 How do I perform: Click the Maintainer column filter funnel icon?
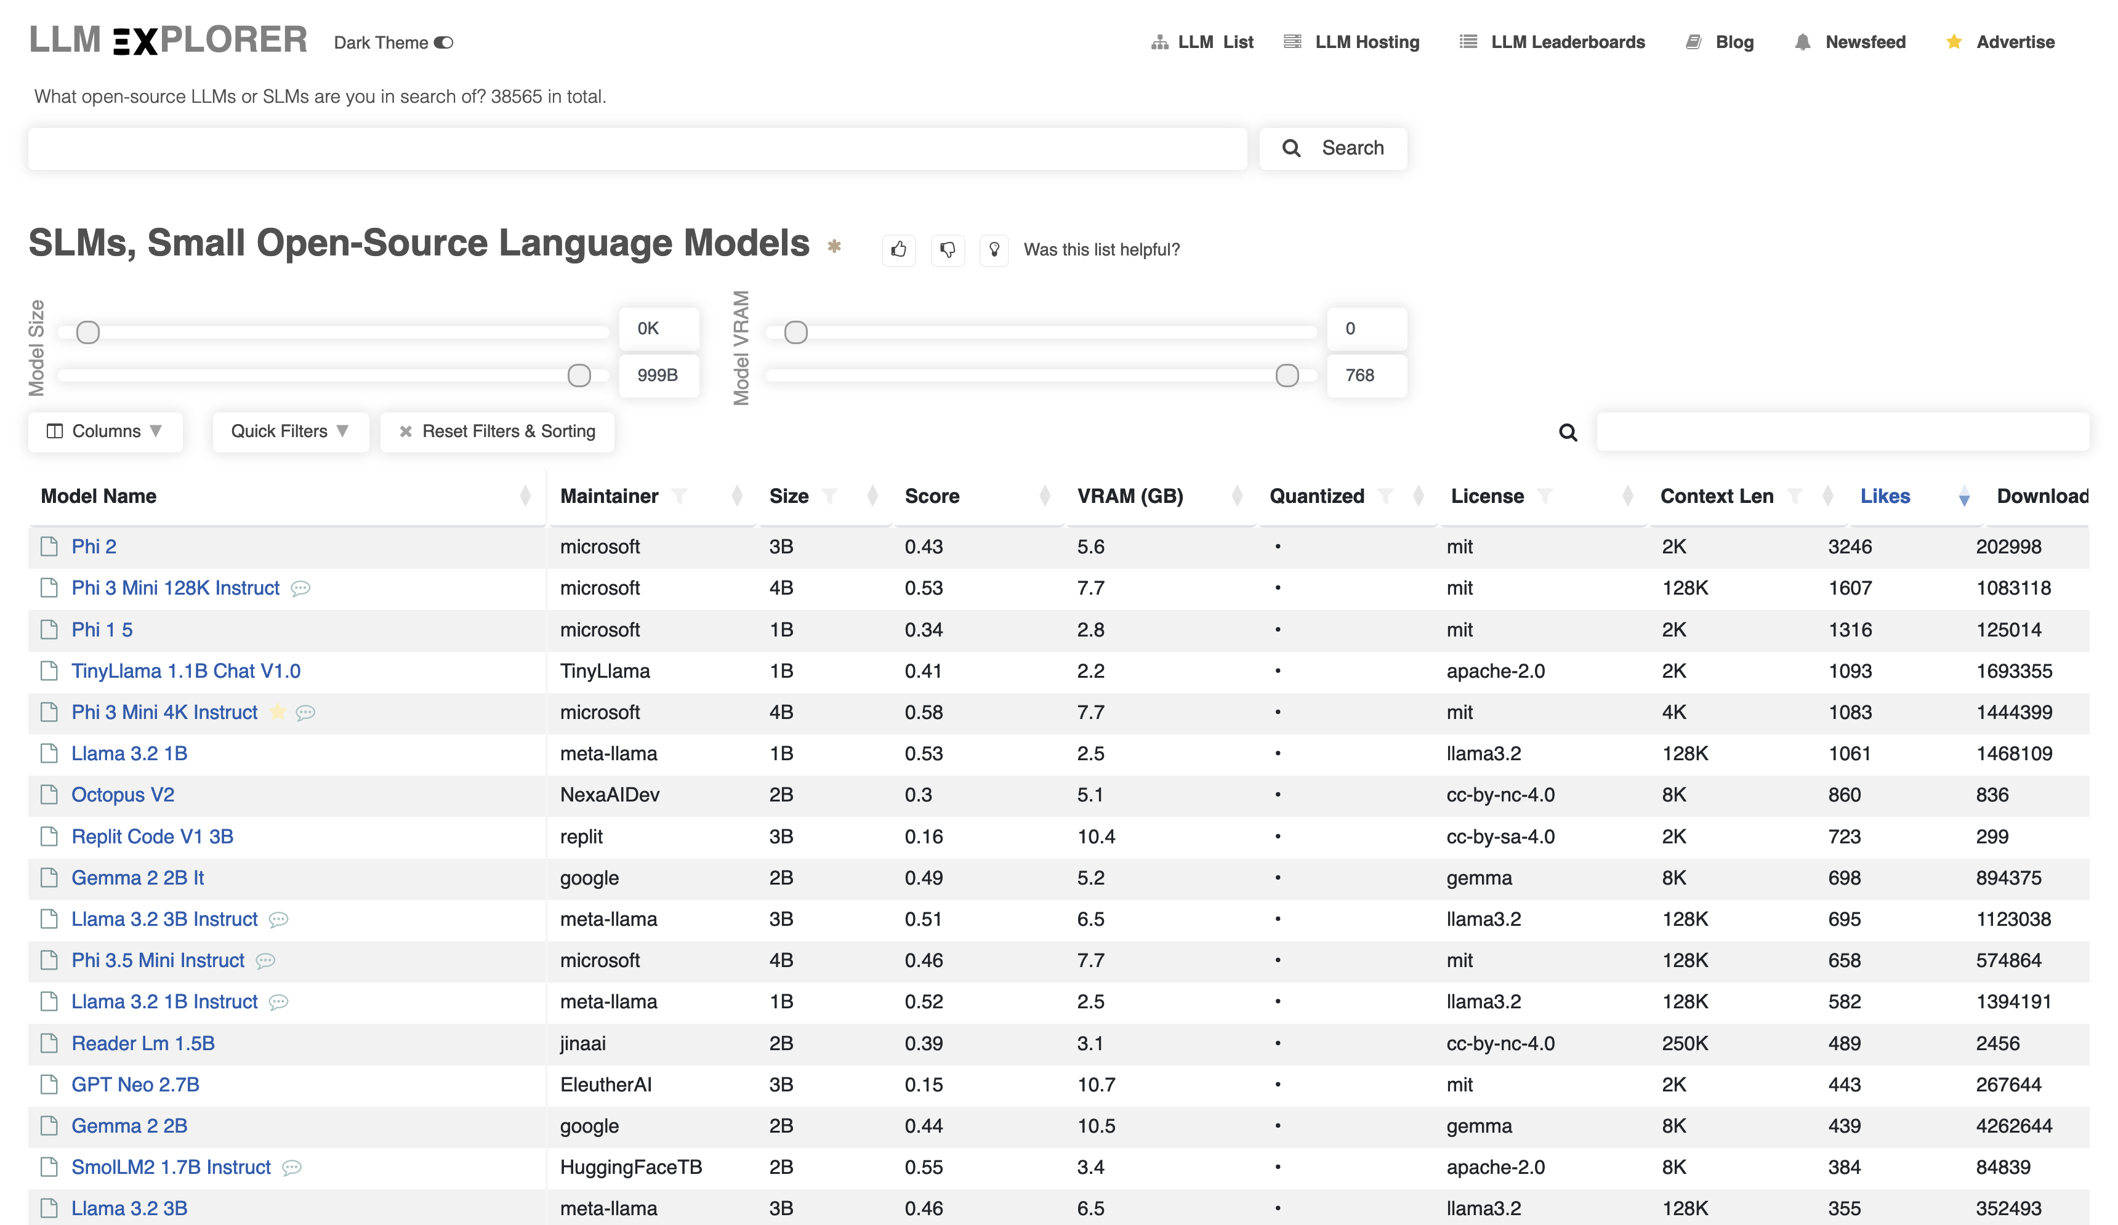(679, 497)
